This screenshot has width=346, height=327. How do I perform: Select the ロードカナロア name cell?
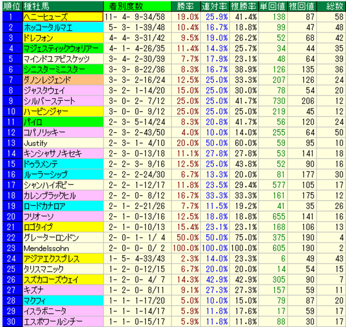click(63, 206)
